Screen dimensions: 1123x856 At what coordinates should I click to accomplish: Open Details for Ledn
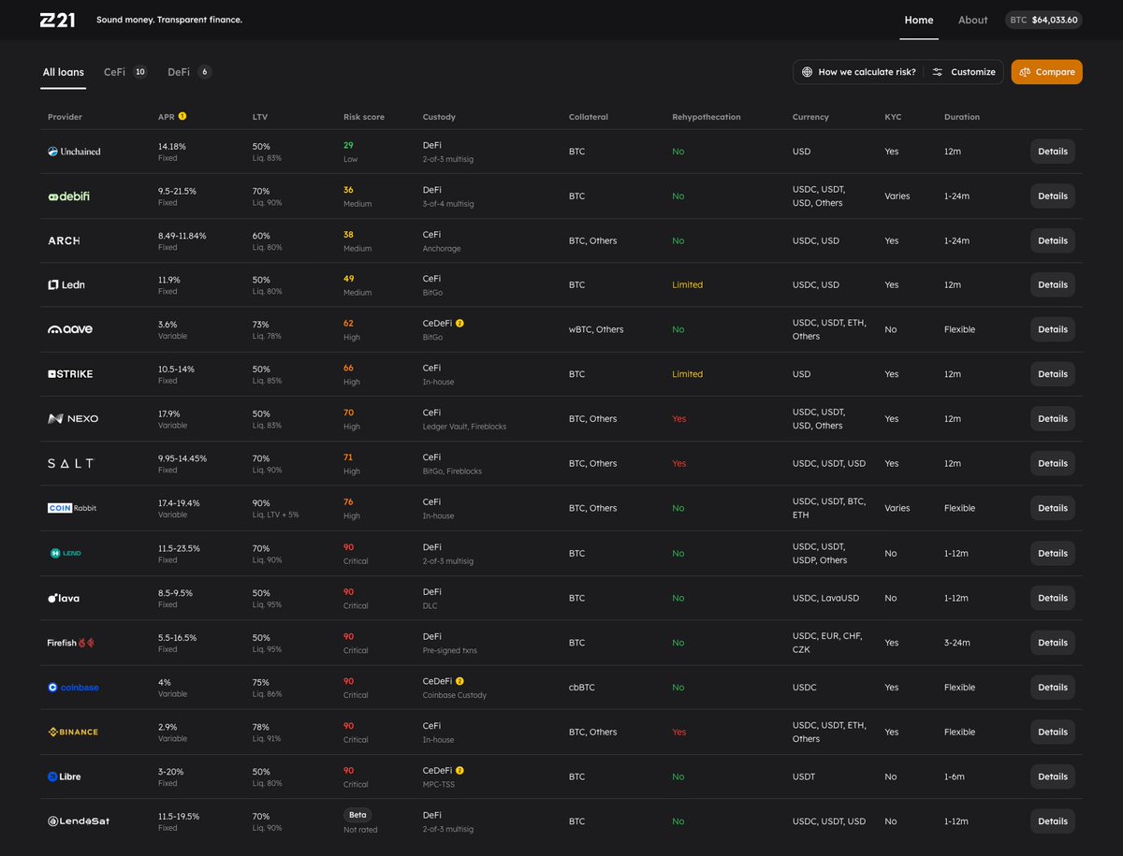tap(1053, 284)
